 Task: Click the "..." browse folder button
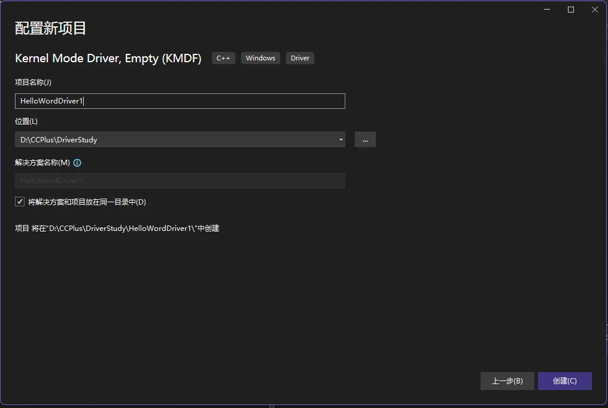click(365, 139)
